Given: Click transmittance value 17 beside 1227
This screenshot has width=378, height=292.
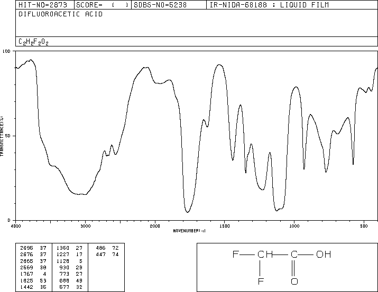Looking at the screenshot, I should (79, 254).
